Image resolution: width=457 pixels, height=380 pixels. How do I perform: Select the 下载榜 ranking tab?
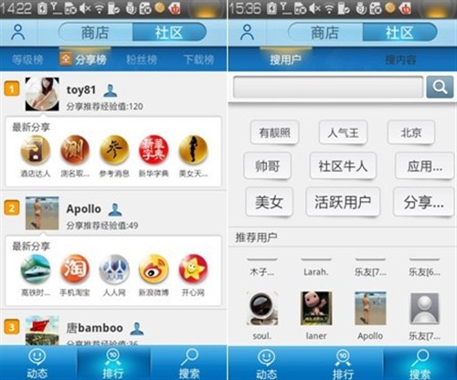[198, 59]
